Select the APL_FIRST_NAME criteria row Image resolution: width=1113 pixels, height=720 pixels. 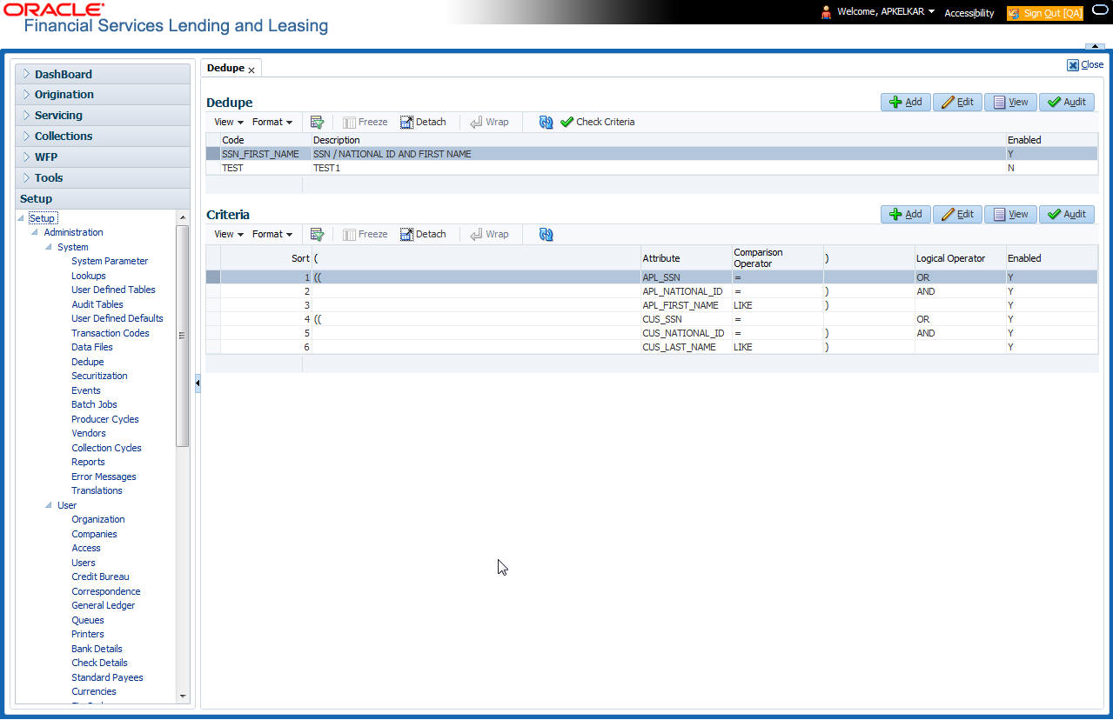(652, 306)
